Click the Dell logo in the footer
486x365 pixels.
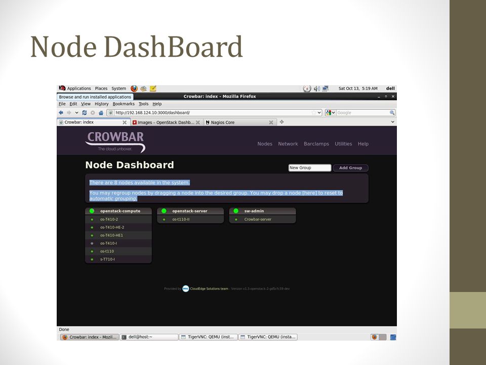click(186, 288)
